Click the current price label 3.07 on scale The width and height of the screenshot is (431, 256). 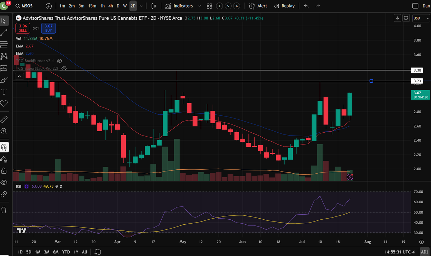tap(420, 95)
